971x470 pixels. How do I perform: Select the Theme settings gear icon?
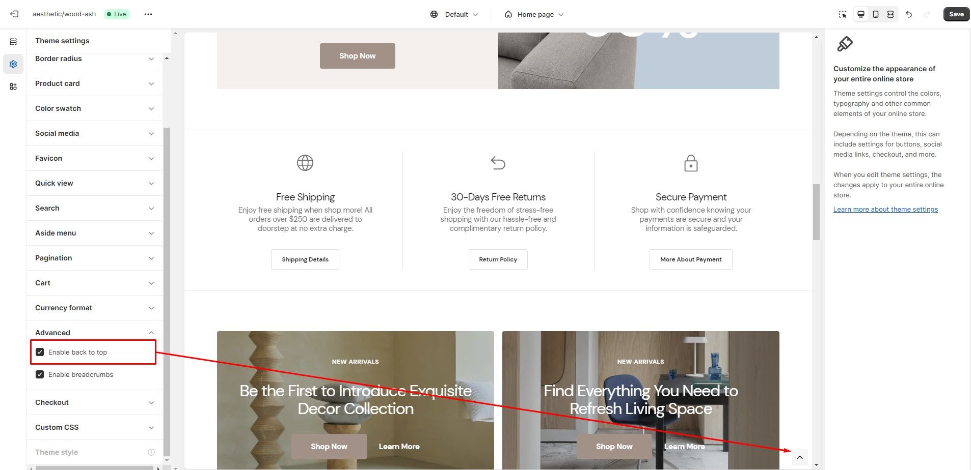(13, 64)
